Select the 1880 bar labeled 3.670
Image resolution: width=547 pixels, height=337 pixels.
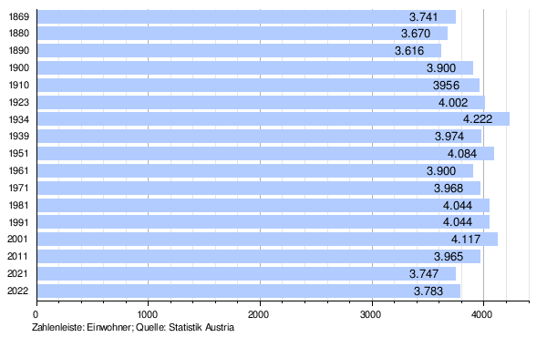tap(243, 34)
